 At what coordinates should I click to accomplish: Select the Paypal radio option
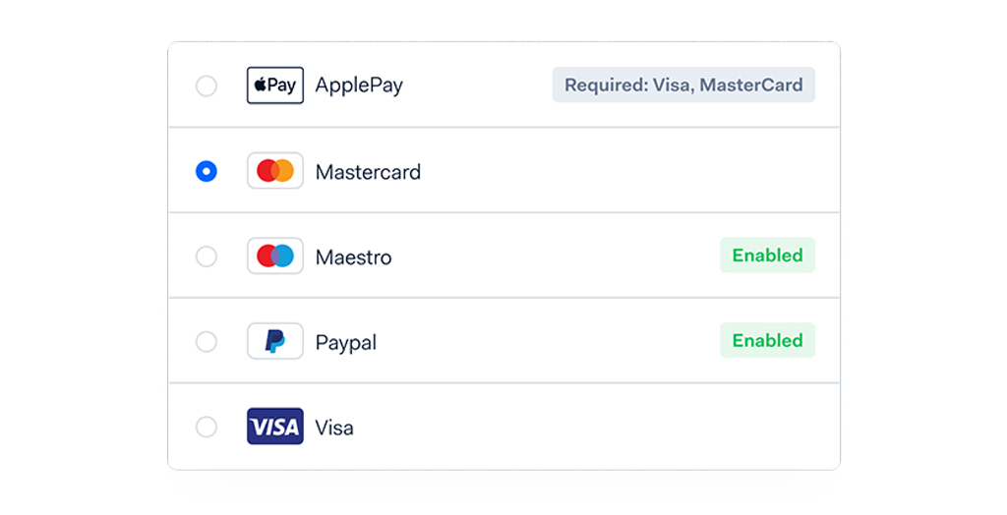(207, 341)
